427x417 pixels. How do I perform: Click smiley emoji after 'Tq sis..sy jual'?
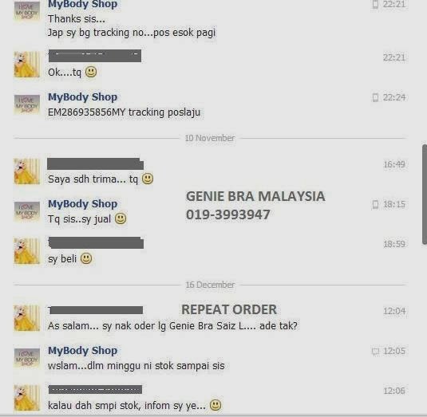pos(121,218)
